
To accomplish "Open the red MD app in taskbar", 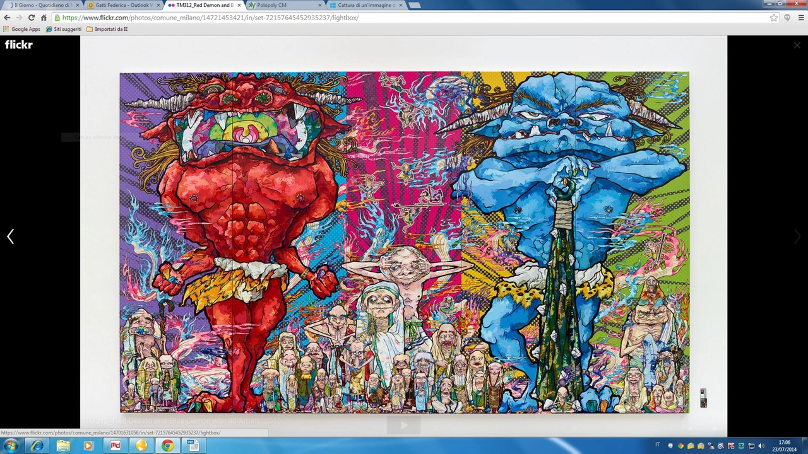I will [x=116, y=446].
